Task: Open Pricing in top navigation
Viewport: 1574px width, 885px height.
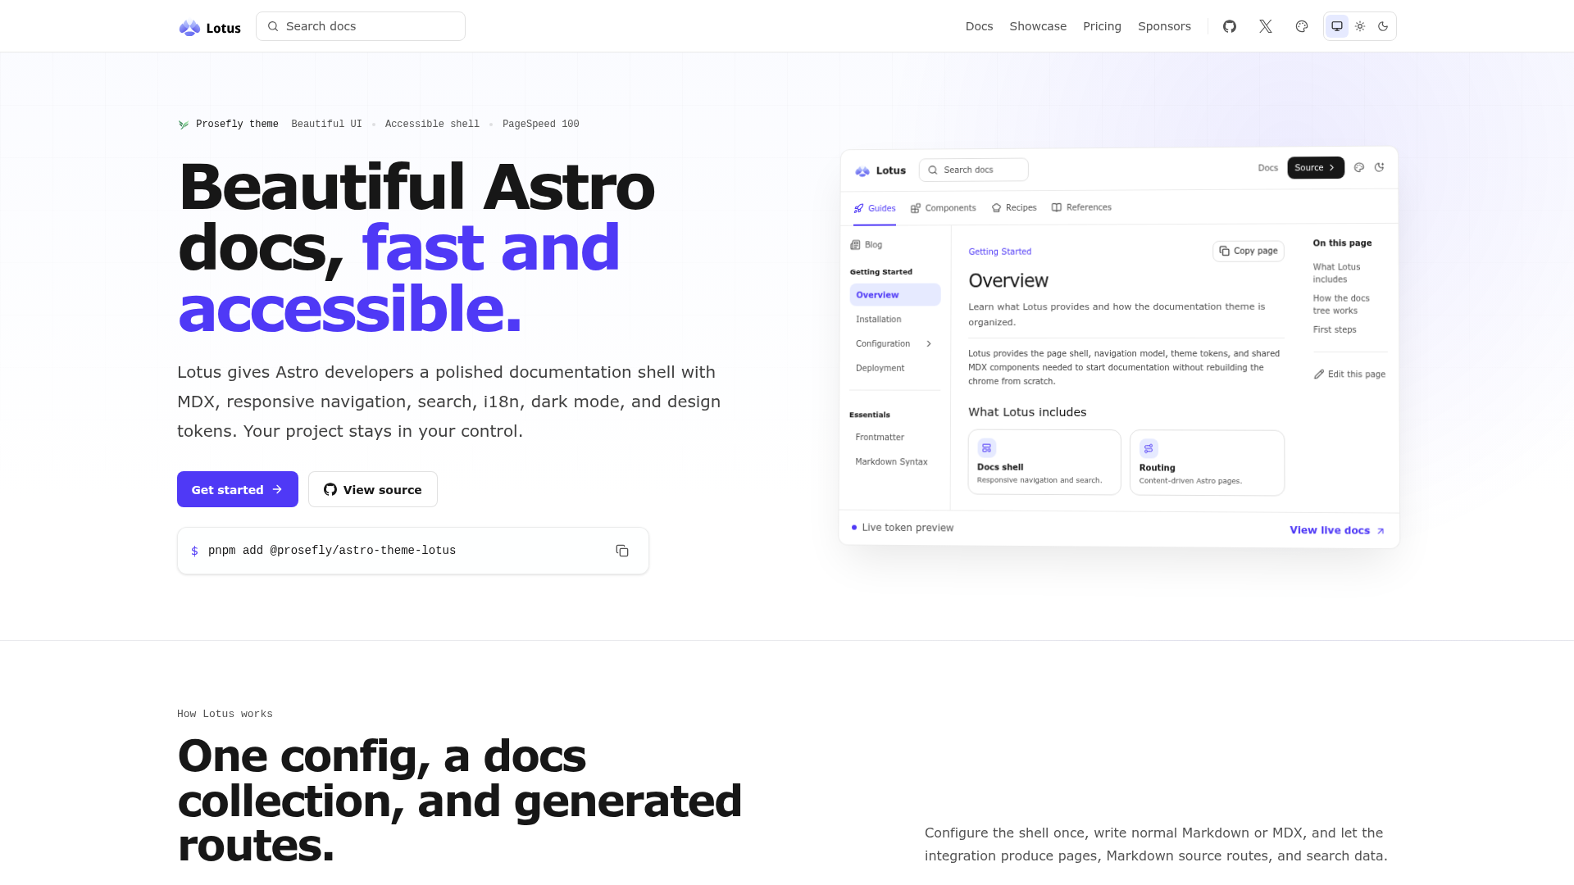Action: coord(1102,26)
